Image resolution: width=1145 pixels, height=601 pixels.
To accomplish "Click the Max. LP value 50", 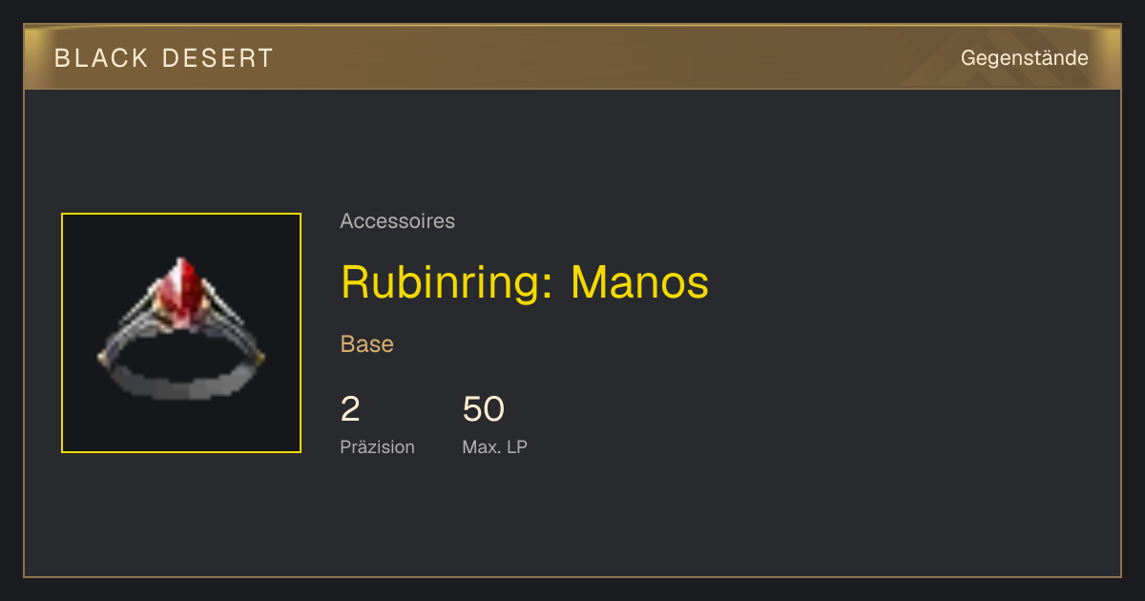I will (483, 409).
